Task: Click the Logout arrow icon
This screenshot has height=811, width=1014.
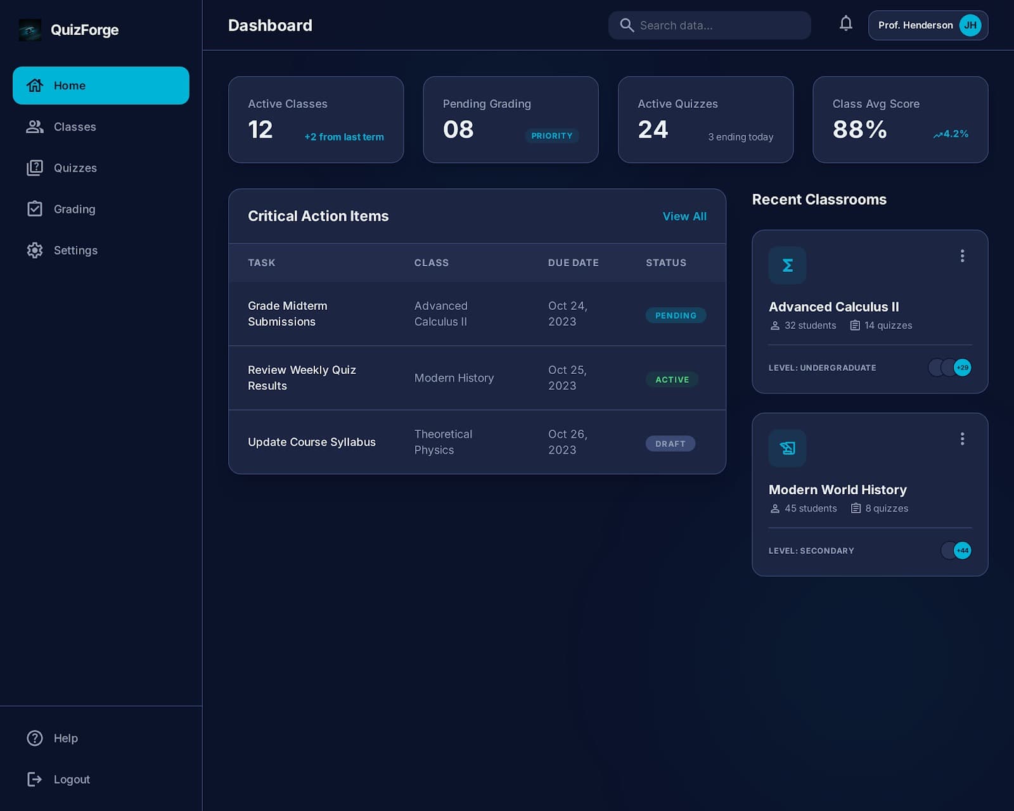Action: pyautogui.click(x=35, y=779)
